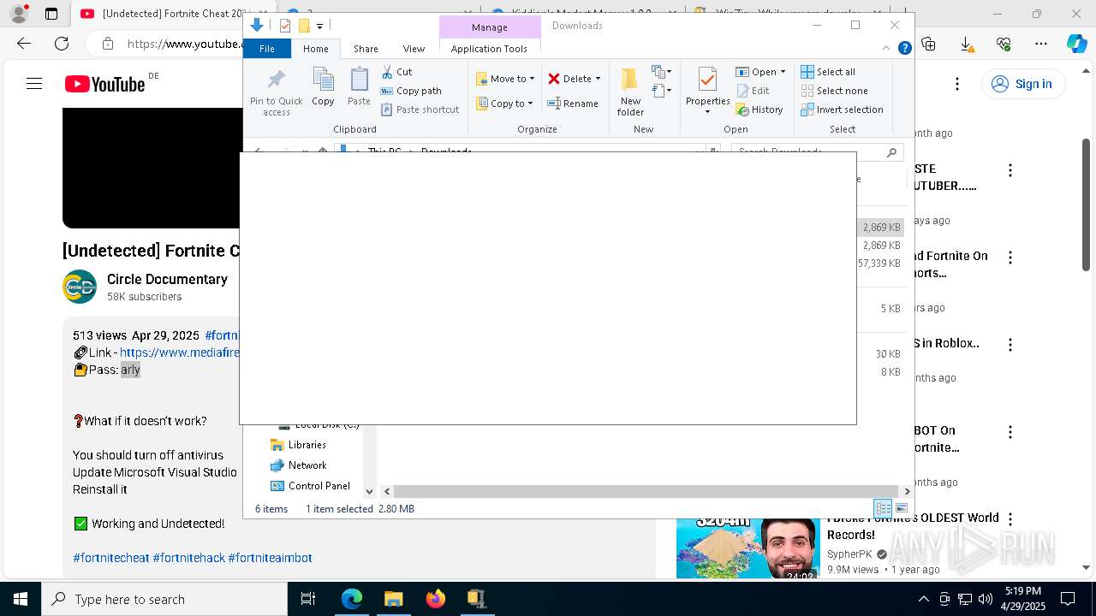Open Task View on taskbar
The width and height of the screenshot is (1096, 616).
tap(308, 599)
